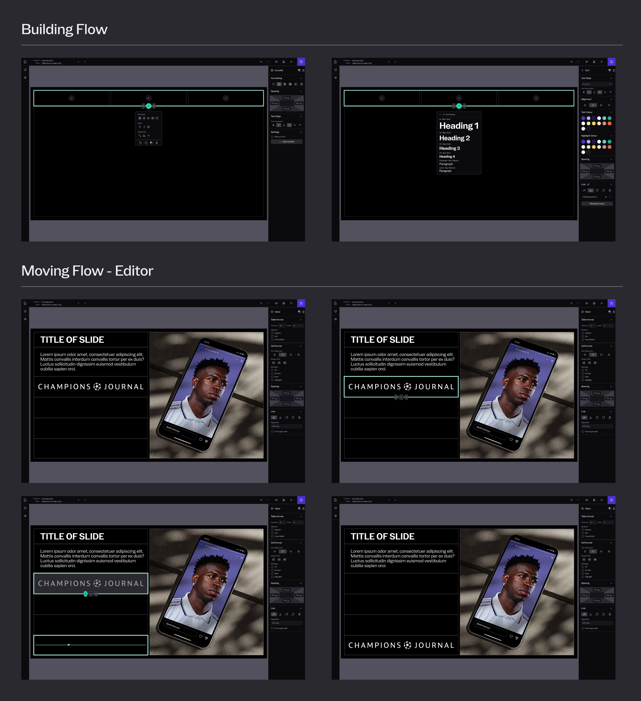Pick darkest orange swatch under Text Colour
641x701 pixels.
(x=610, y=124)
